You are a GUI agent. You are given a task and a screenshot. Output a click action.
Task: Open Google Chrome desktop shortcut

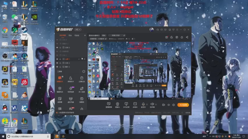pyautogui.click(x=5, y=32)
